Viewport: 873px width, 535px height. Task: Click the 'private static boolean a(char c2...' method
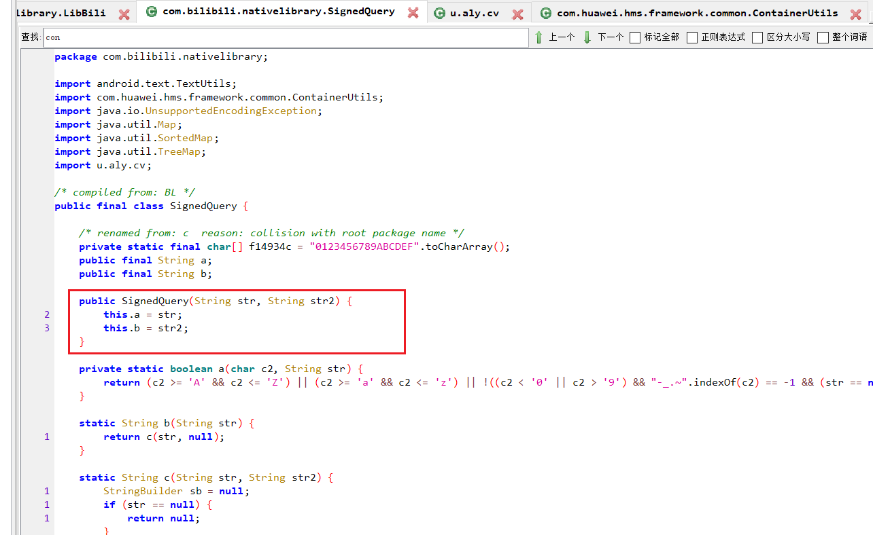click(221, 369)
